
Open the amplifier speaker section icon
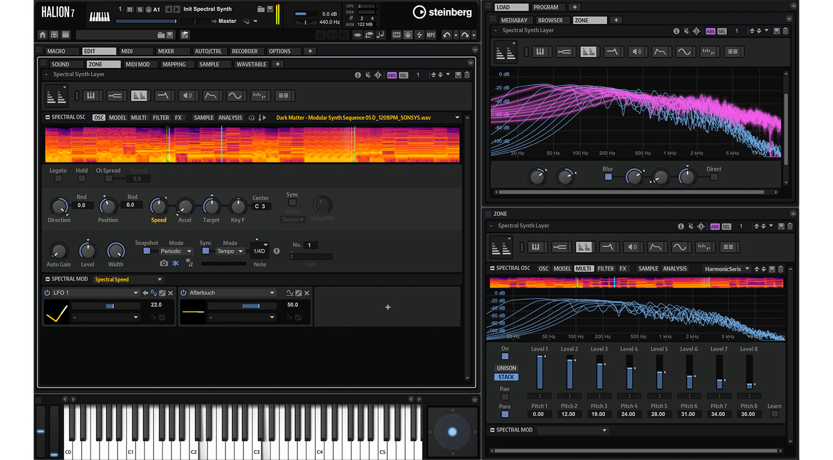[x=187, y=96]
